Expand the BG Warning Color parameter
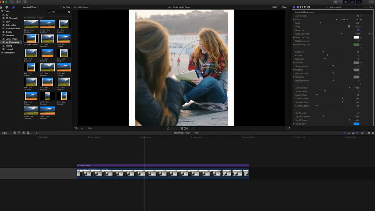 click(x=294, y=44)
